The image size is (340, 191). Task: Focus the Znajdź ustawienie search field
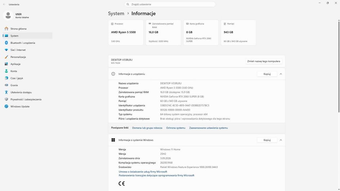pyautogui.click(x=170, y=4)
